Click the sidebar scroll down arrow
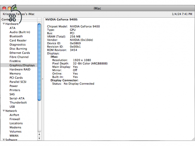Image resolution: width=195 pixels, height=146 pixels. pyautogui.click(x=39, y=138)
